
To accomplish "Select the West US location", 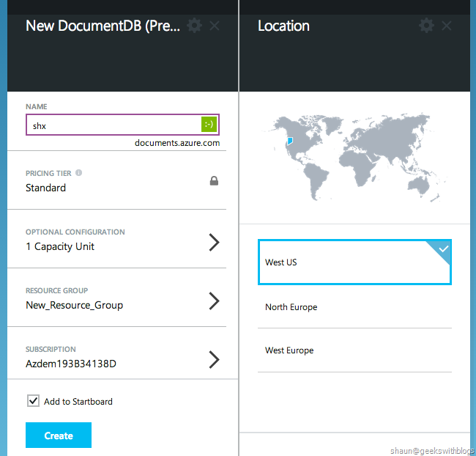I will [354, 262].
